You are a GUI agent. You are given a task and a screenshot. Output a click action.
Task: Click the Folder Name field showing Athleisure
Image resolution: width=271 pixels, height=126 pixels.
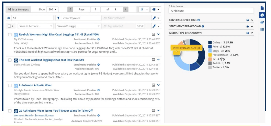[x=211, y=11]
